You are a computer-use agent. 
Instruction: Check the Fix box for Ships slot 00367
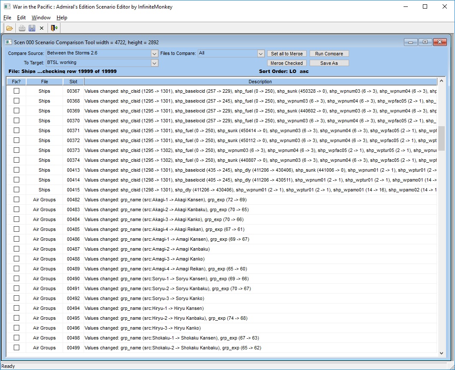[x=17, y=91]
